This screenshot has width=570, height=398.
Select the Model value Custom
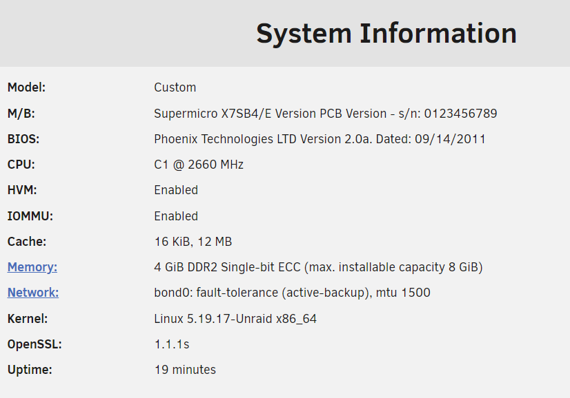(175, 87)
